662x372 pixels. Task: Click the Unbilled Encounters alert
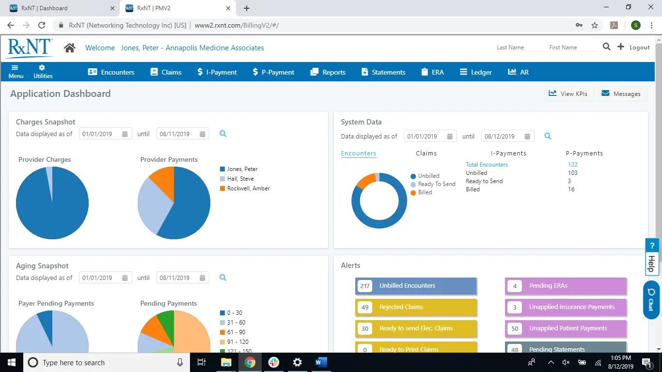(415, 286)
